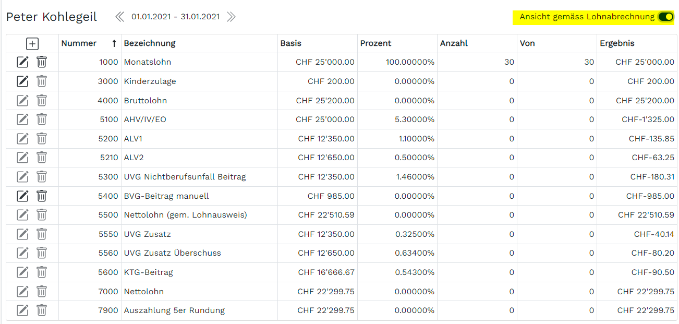Click the Basis column header
The height and width of the screenshot is (324, 679).
click(x=290, y=43)
